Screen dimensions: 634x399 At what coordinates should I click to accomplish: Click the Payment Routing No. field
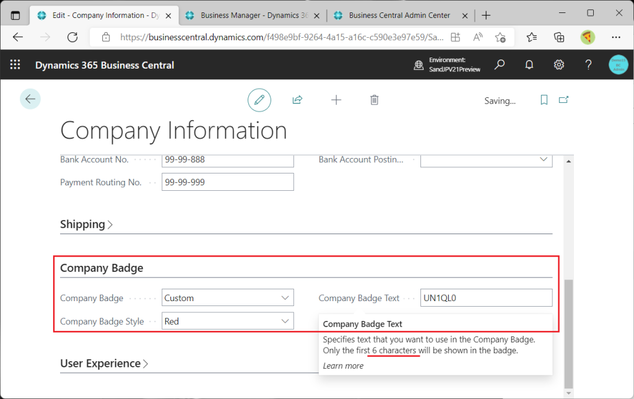pyautogui.click(x=228, y=182)
